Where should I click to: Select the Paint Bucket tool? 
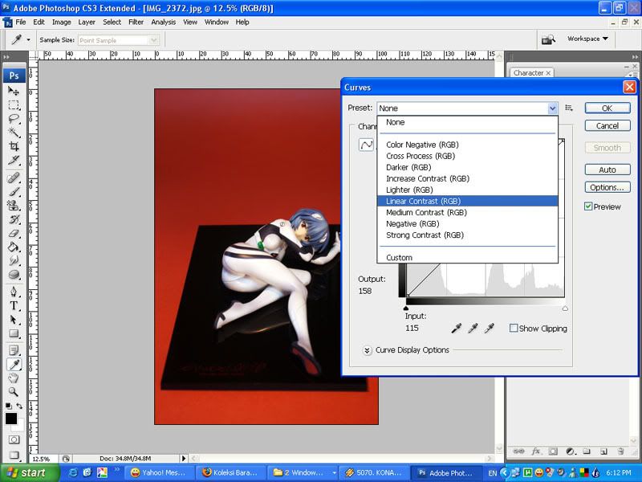pos(14,247)
